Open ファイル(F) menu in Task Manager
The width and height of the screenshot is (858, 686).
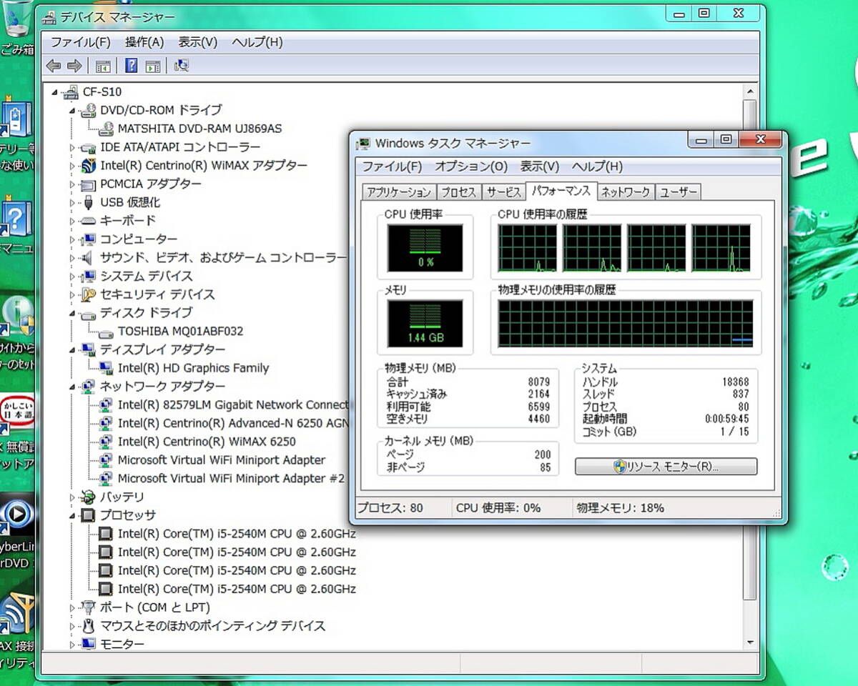(x=392, y=166)
